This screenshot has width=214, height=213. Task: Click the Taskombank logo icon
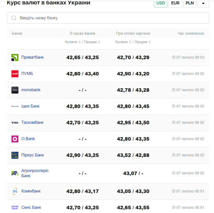click(15, 123)
